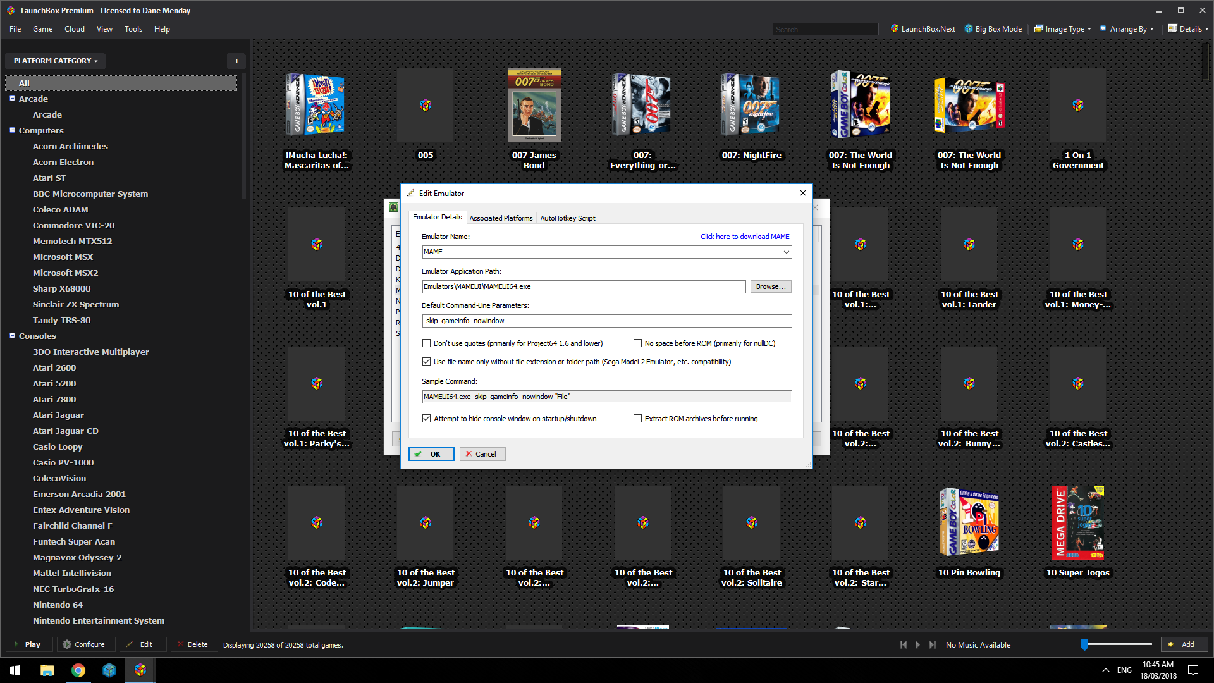
Task: Select Atari 2600 platform
Action: pos(54,367)
